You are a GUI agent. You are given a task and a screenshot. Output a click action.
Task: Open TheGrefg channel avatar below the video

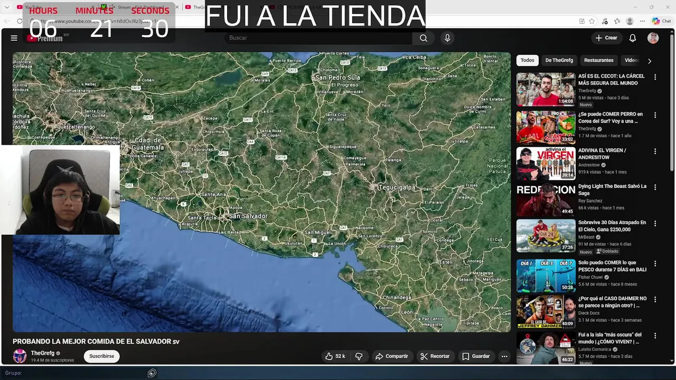tap(20, 356)
